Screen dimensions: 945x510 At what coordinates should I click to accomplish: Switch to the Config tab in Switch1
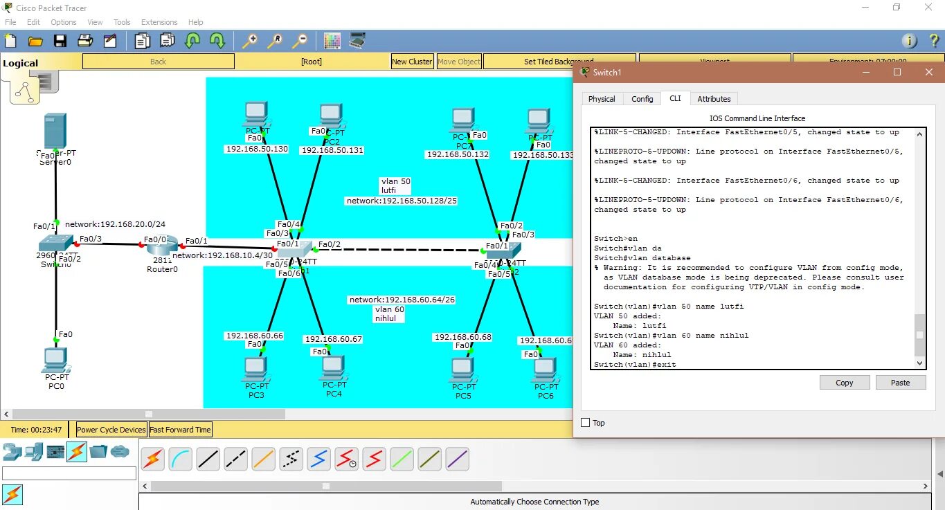click(x=642, y=99)
